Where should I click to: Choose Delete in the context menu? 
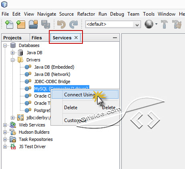(85, 108)
